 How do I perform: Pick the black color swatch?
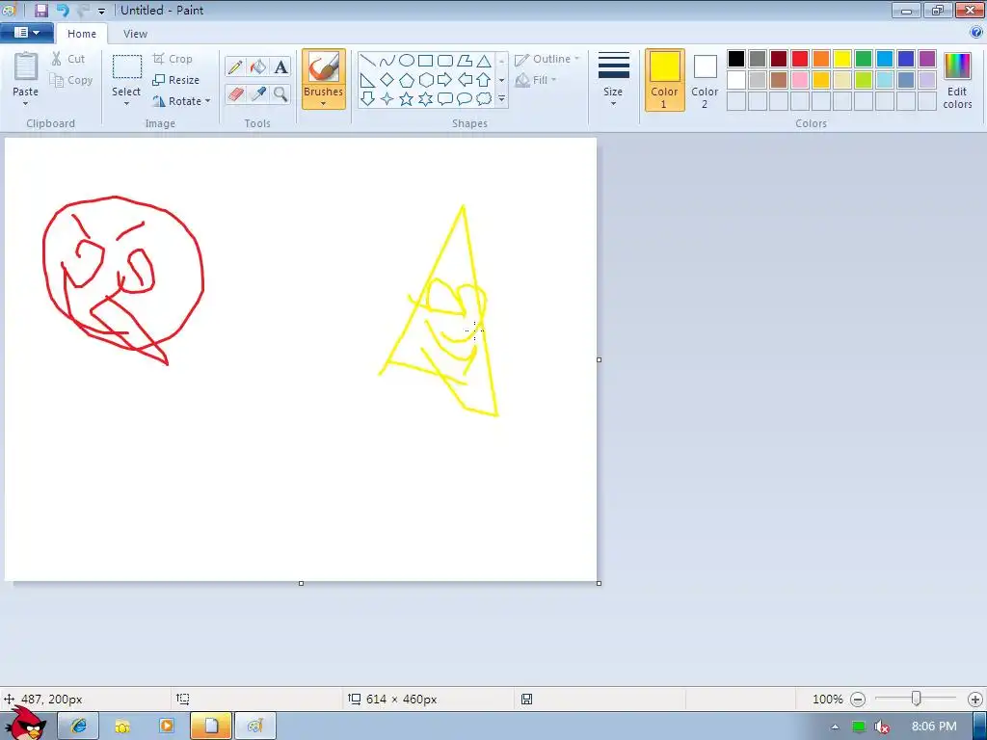736,59
